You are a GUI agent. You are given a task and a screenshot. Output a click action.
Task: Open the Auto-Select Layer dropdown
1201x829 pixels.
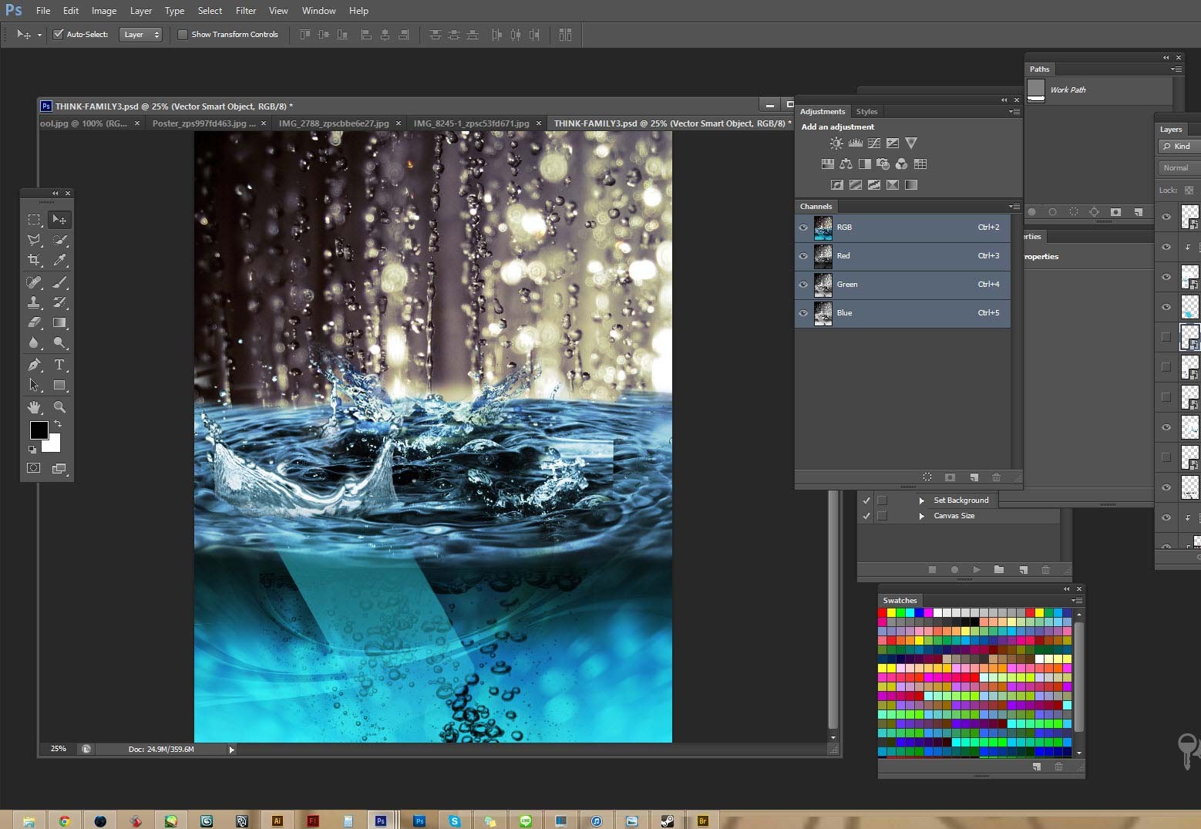coord(140,35)
